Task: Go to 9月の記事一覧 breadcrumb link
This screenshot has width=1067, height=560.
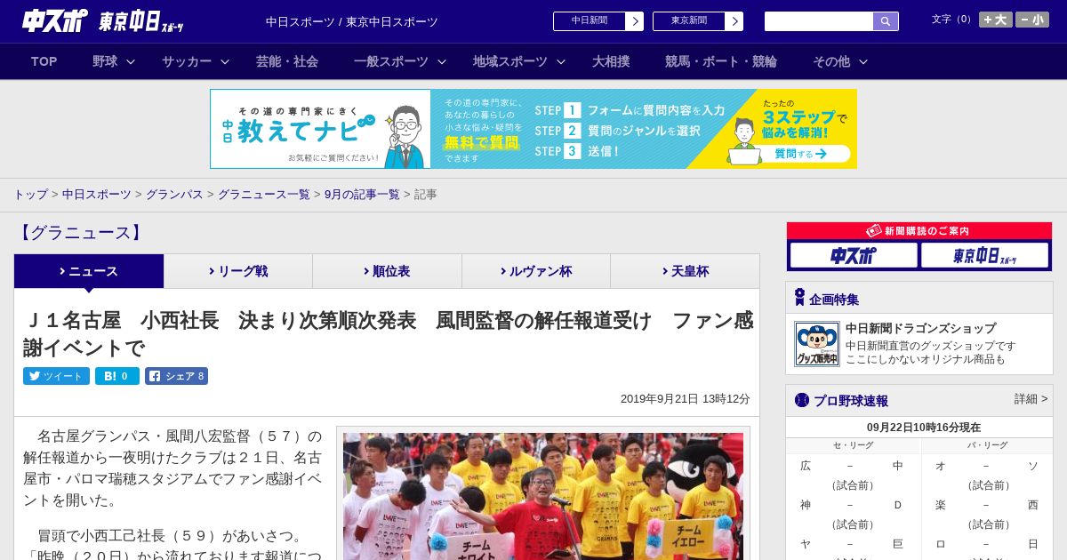Action: [362, 194]
